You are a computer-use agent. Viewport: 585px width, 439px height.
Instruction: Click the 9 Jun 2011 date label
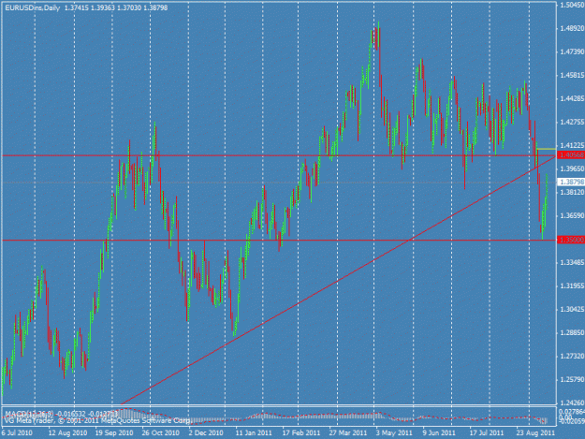[439, 433]
